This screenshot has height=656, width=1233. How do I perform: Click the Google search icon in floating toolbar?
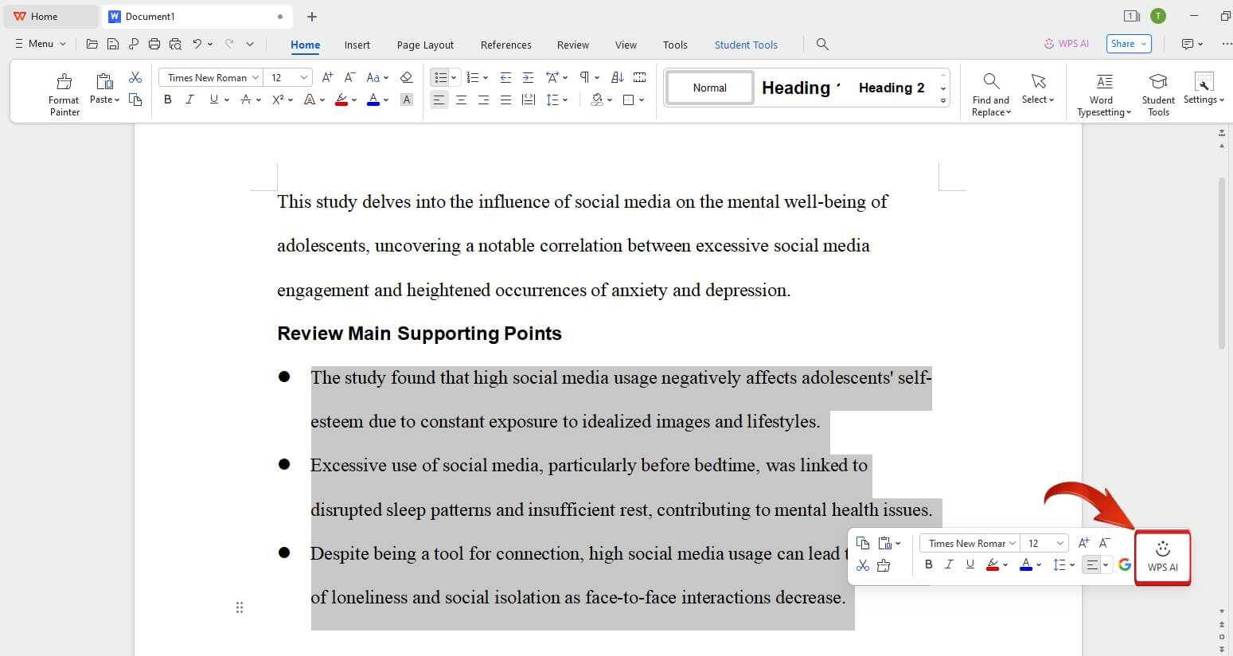coord(1125,564)
